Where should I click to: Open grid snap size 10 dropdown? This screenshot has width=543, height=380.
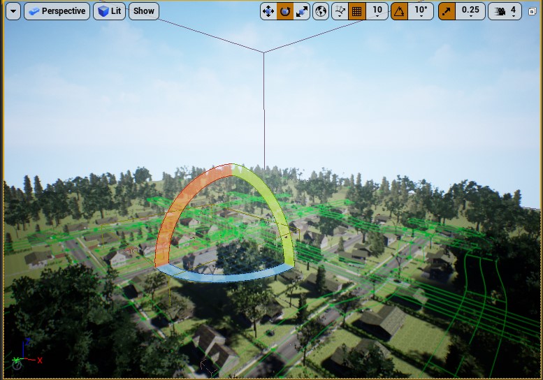click(x=377, y=11)
